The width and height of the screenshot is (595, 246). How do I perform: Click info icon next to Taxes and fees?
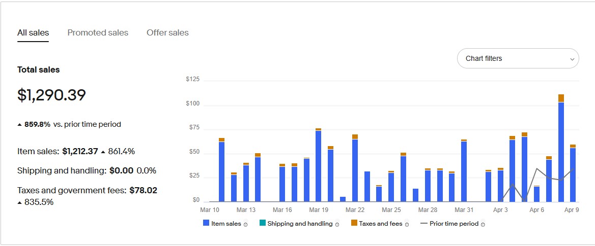[407, 224]
